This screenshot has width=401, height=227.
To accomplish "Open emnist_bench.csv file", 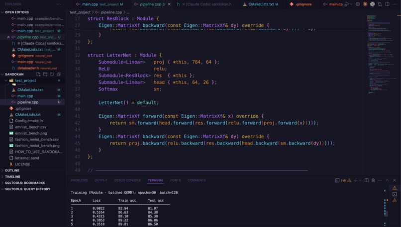I will 32,127.
